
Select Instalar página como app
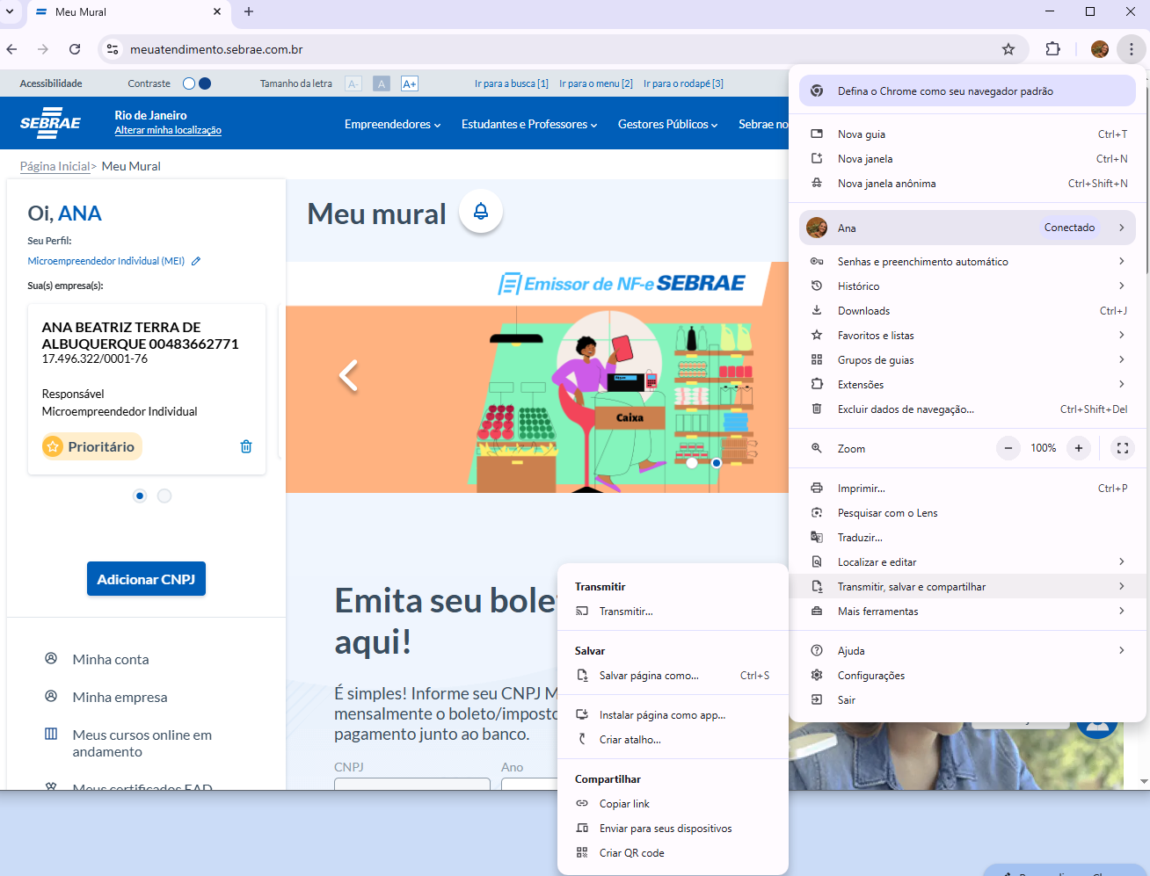tap(673, 714)
